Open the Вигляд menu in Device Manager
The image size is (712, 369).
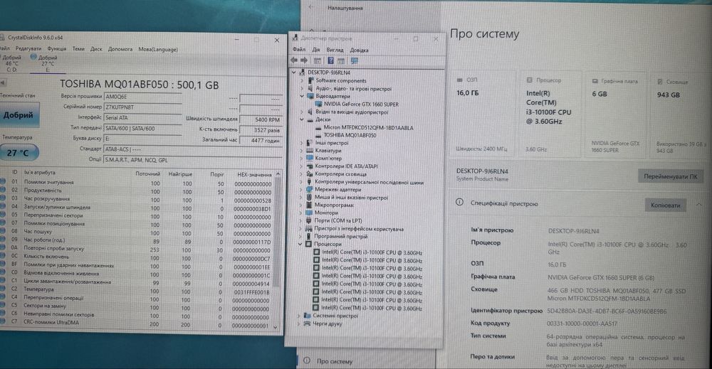[335, 50]
